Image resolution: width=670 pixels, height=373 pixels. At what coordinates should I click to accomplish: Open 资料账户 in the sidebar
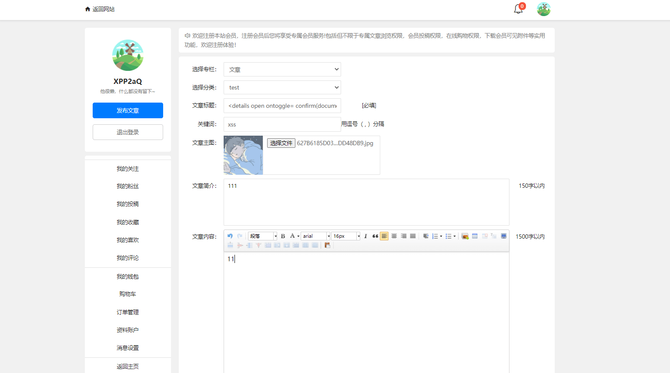tap(128, 330)
